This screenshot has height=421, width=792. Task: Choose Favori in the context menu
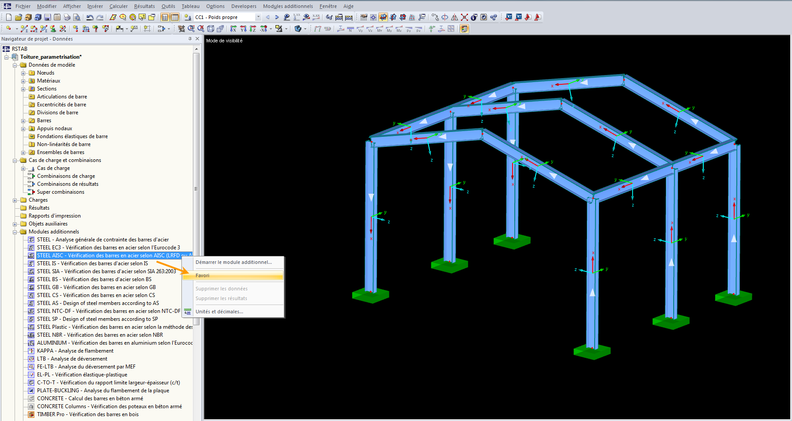point(233,275)
